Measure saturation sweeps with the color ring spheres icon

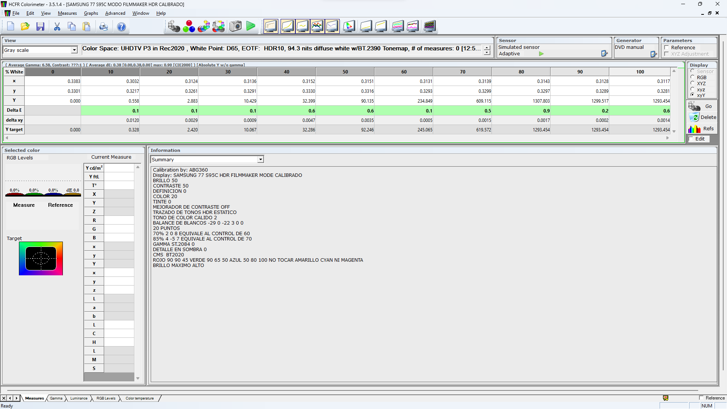(218, 26)
